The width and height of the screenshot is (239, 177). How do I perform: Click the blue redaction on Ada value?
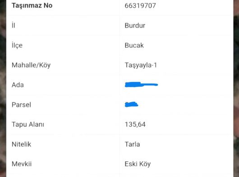(x=141, y=85)
